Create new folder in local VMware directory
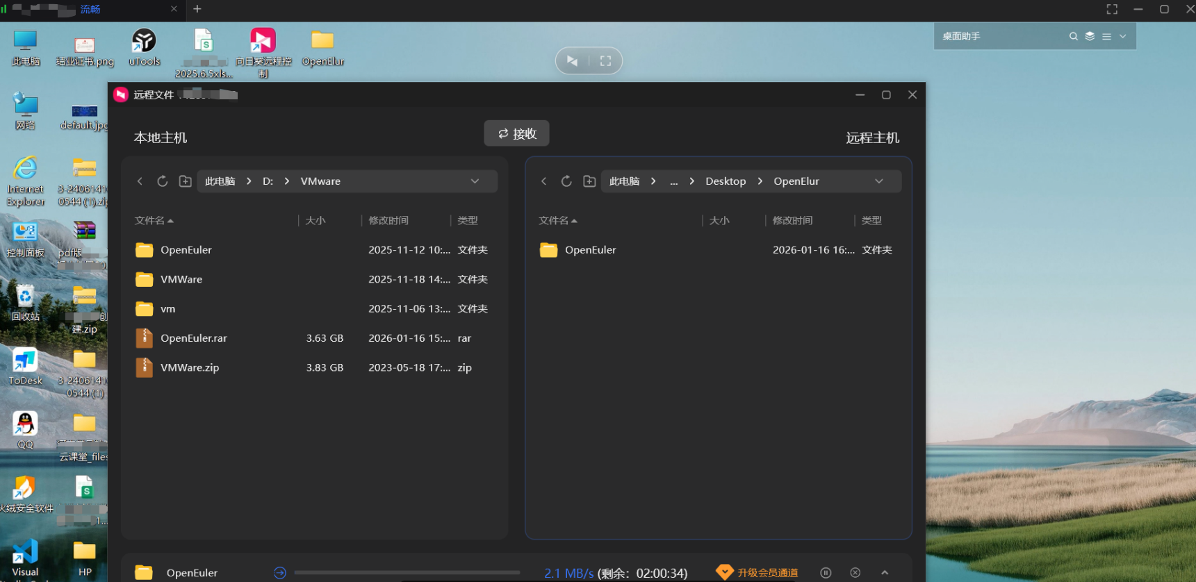1196x582 pixels. point(185,181)
